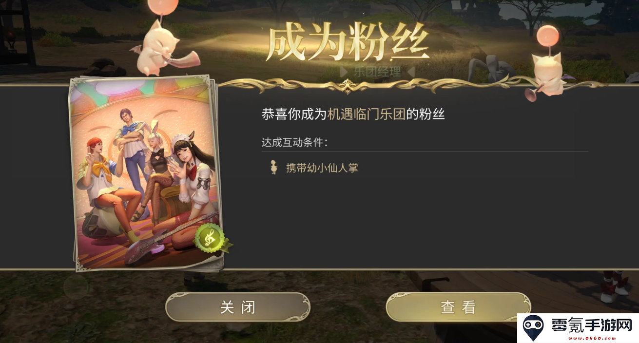This screenshot has height=343, width=639.
Task: Click the 零氪手游网 watermark pin logo
Action: click(x=534, y=328)
